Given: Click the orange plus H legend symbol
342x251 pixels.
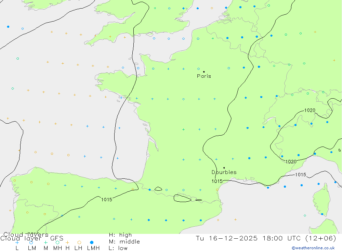Looking at the screenshot, I should pos(67,242).
